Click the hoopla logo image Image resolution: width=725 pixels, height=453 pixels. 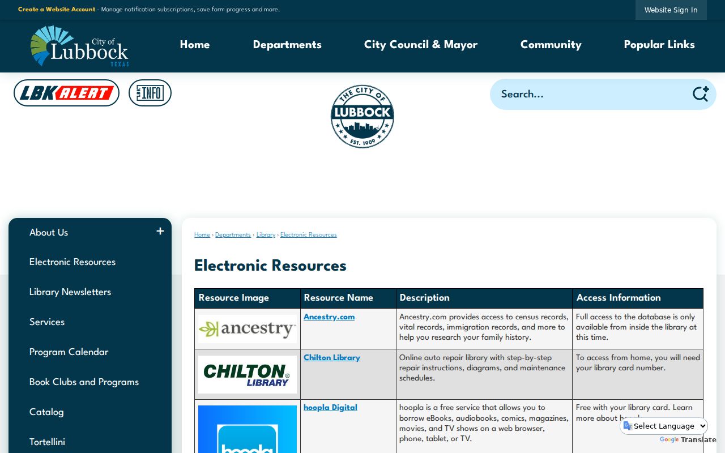tap(248, 429)
